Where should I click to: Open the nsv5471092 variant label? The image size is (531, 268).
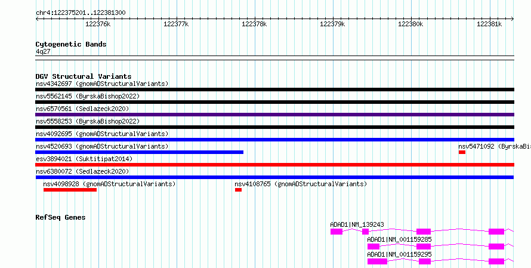click(x=495, y=146)
